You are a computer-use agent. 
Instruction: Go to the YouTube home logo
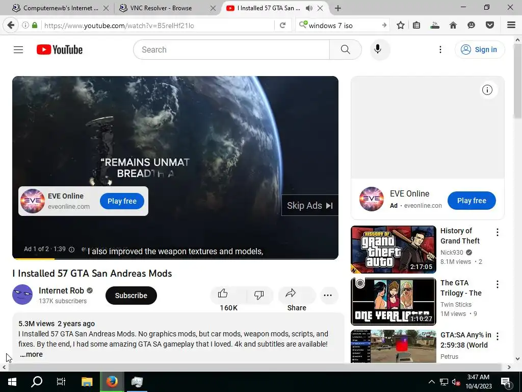[60, 50]
